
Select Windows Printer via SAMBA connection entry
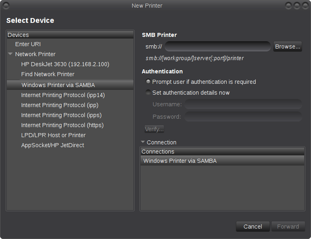(x=180, y=161)
